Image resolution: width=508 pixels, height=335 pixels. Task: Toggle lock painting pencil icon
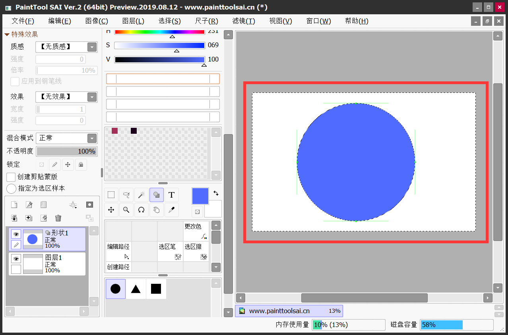[x=55, y=164]
